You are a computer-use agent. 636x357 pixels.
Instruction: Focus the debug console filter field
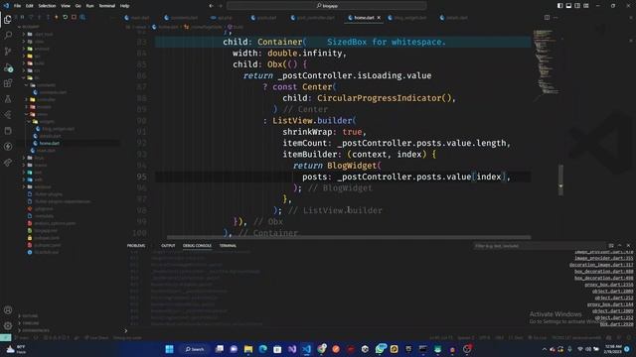(540, 246)
